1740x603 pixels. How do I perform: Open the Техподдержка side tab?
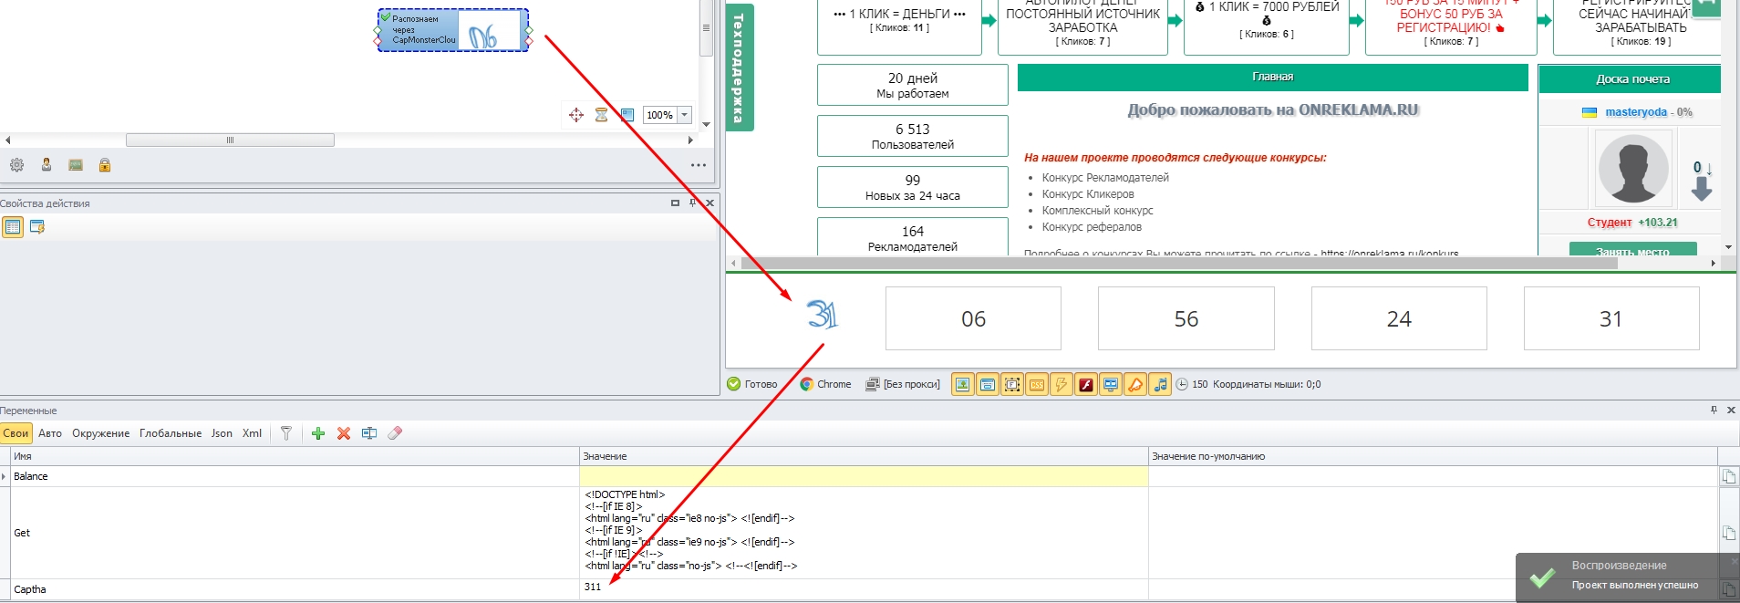(740, 67)
